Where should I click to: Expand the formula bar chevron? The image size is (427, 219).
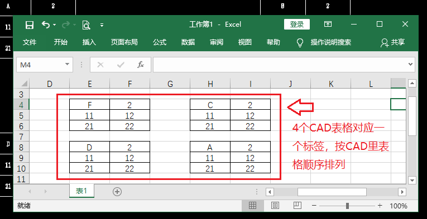tap(411, 65)
